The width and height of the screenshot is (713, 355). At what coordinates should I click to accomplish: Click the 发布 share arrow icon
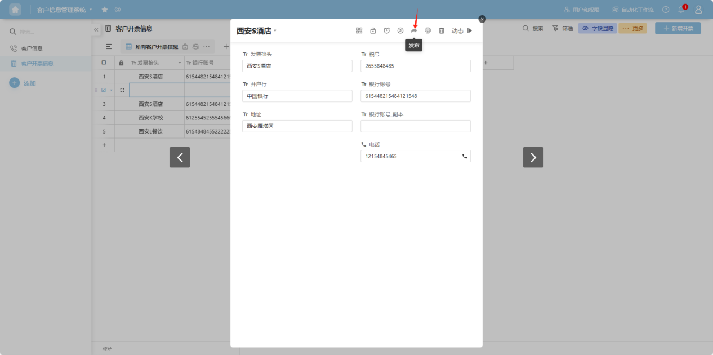tap(414, 30)
